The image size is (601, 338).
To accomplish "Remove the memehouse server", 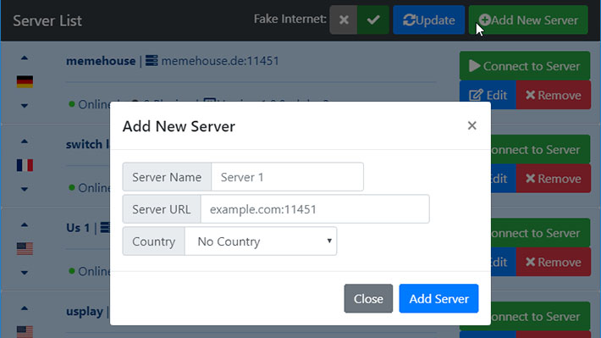I will point(554,95).
